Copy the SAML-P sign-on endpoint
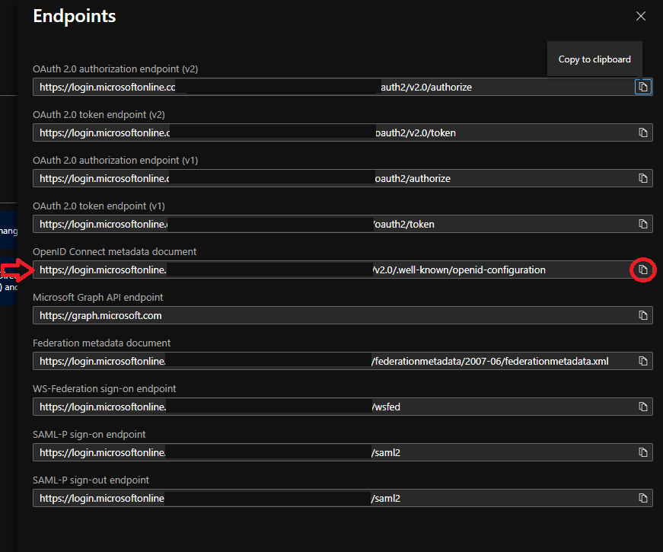The height and width of the screenshot is (552, 663). pyautogui.click(x=643, y=452)
